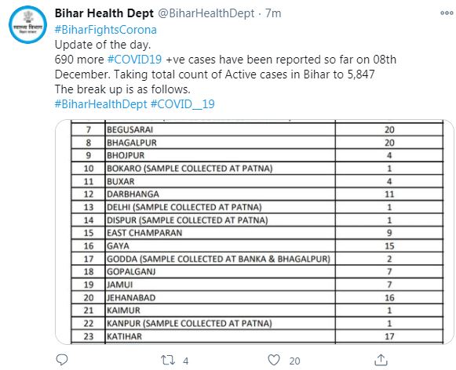456x370 pixels.
Task: Open the #COVID__19 hashtag link
Action: (183, 104)
